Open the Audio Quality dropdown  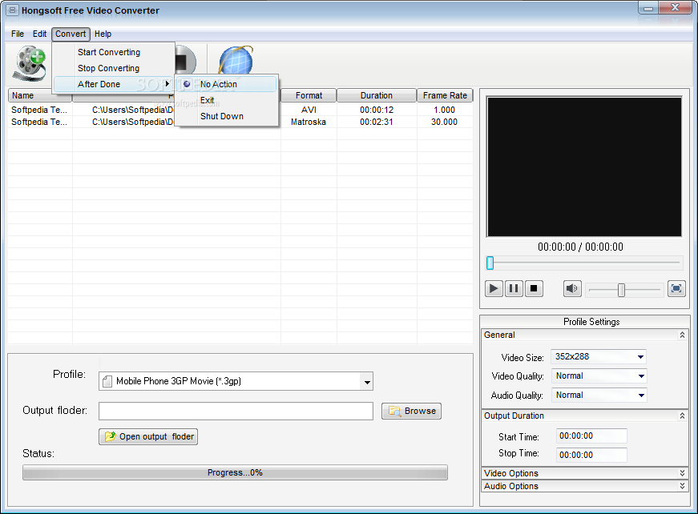(640, 396)
